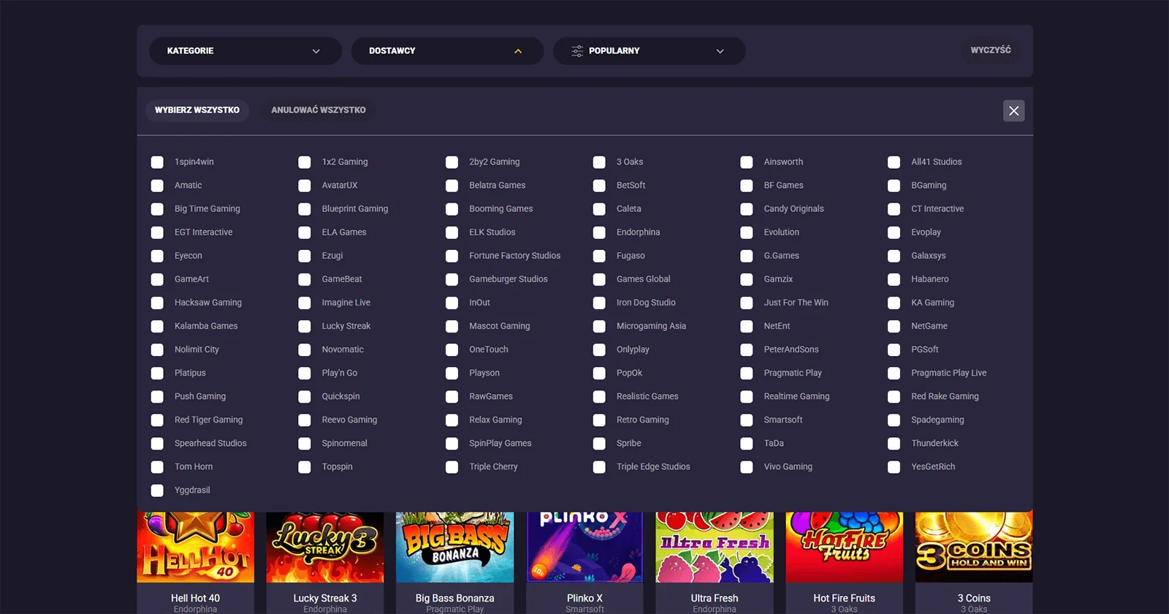Open the Hot Fire Fruits thumbnail
Screen dimensions: 1169x614
(x=845, y=547)
